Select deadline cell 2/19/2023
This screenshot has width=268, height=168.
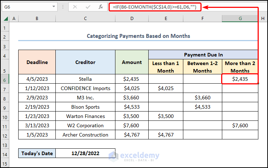pos(37,107)
